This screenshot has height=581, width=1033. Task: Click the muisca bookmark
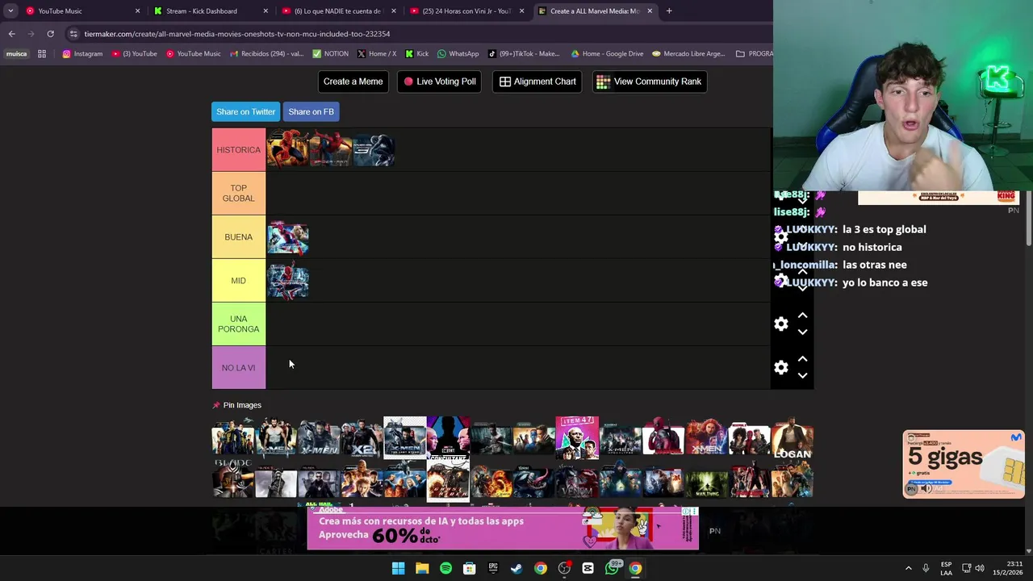16,54
